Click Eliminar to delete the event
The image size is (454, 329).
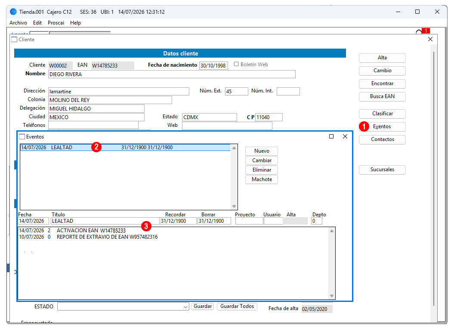tap(262, 170)
